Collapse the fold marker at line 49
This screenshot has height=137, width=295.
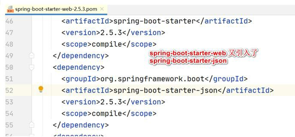(x=32, y=56)
